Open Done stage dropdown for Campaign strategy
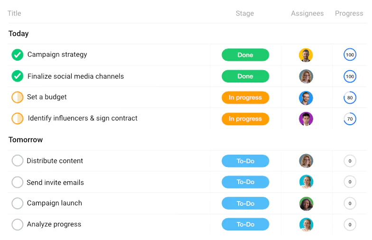This screenshot has width=372, height=240. (245, 55)
